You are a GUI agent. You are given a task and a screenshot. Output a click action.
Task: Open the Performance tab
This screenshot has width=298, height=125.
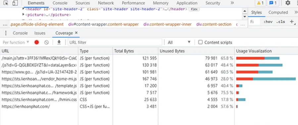(133, 3)
